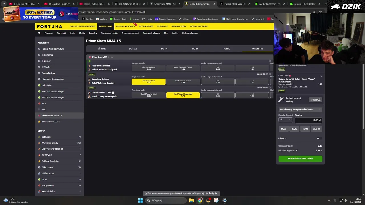Click the Windows taskbar search box
Screen dimensions: 365x205
[167, 200]
